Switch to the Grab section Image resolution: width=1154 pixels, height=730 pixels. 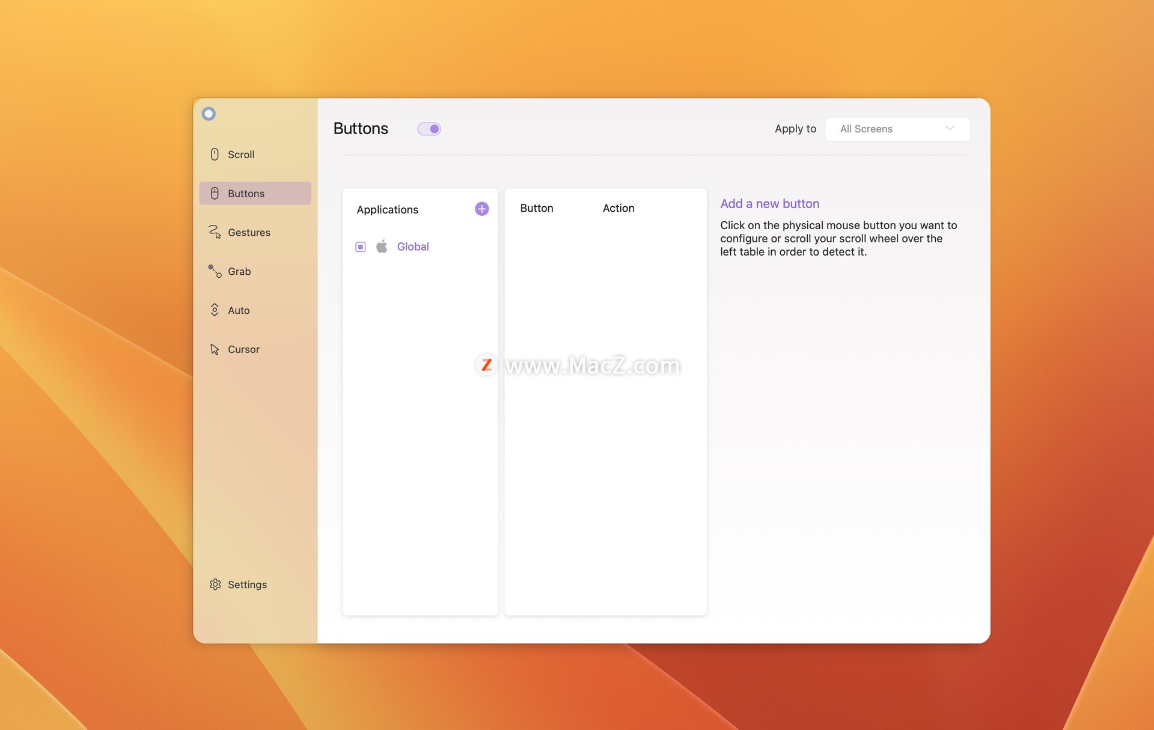(x=255, y=271)
